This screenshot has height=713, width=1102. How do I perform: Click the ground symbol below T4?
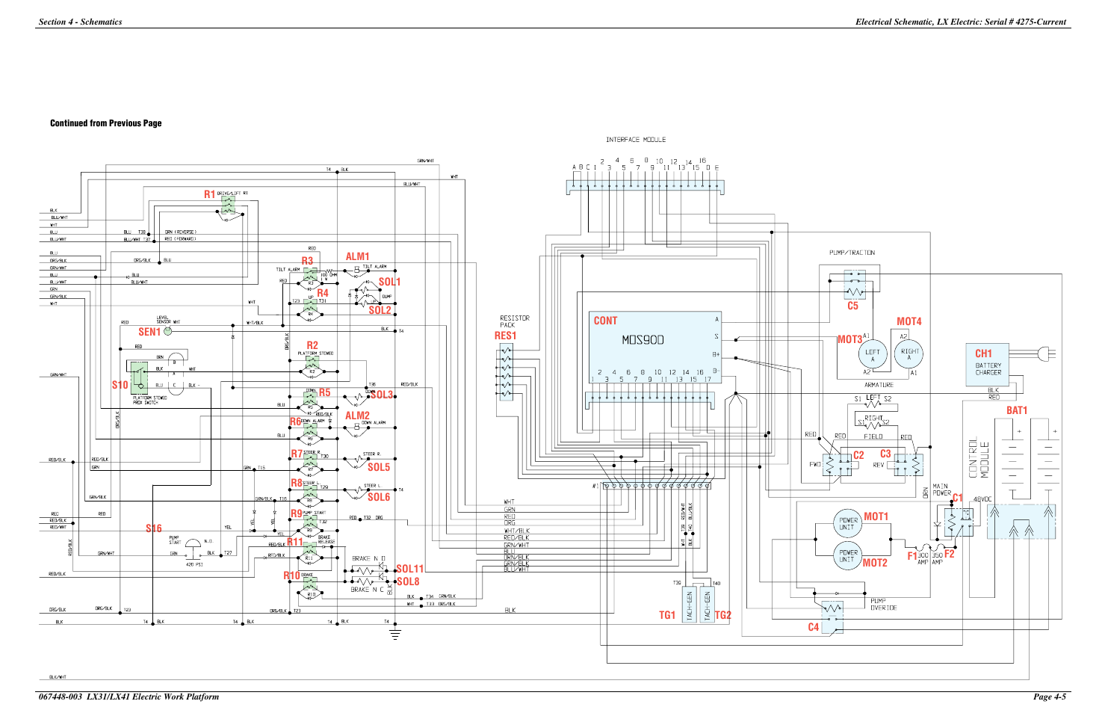click(394, 634)
